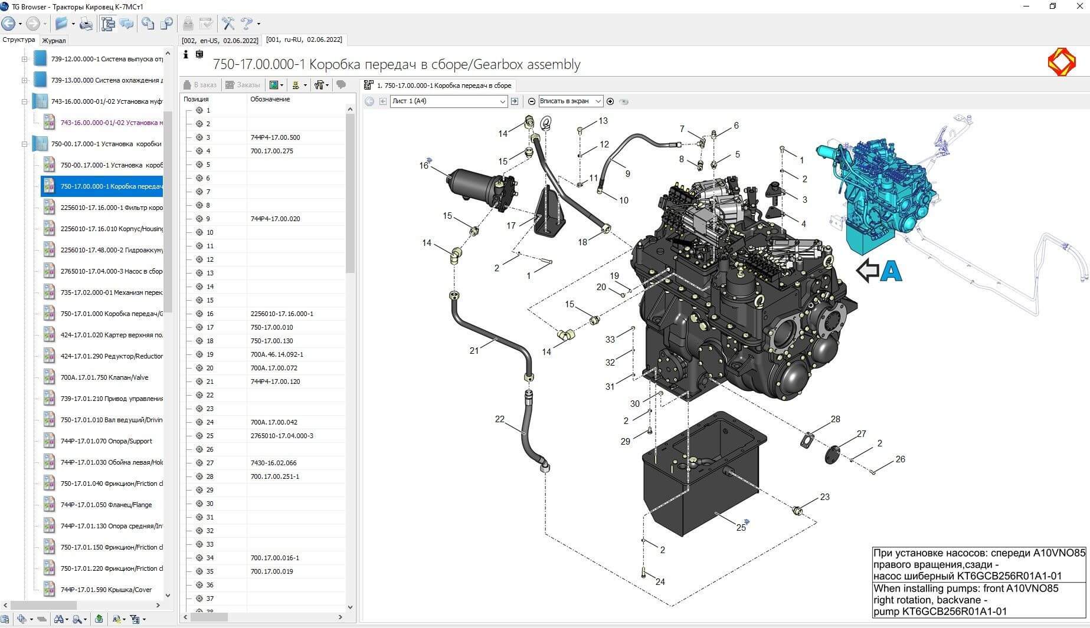Collapse the 750-00.17.000-1 Установка коробки tree node

(x=25, y=144)
